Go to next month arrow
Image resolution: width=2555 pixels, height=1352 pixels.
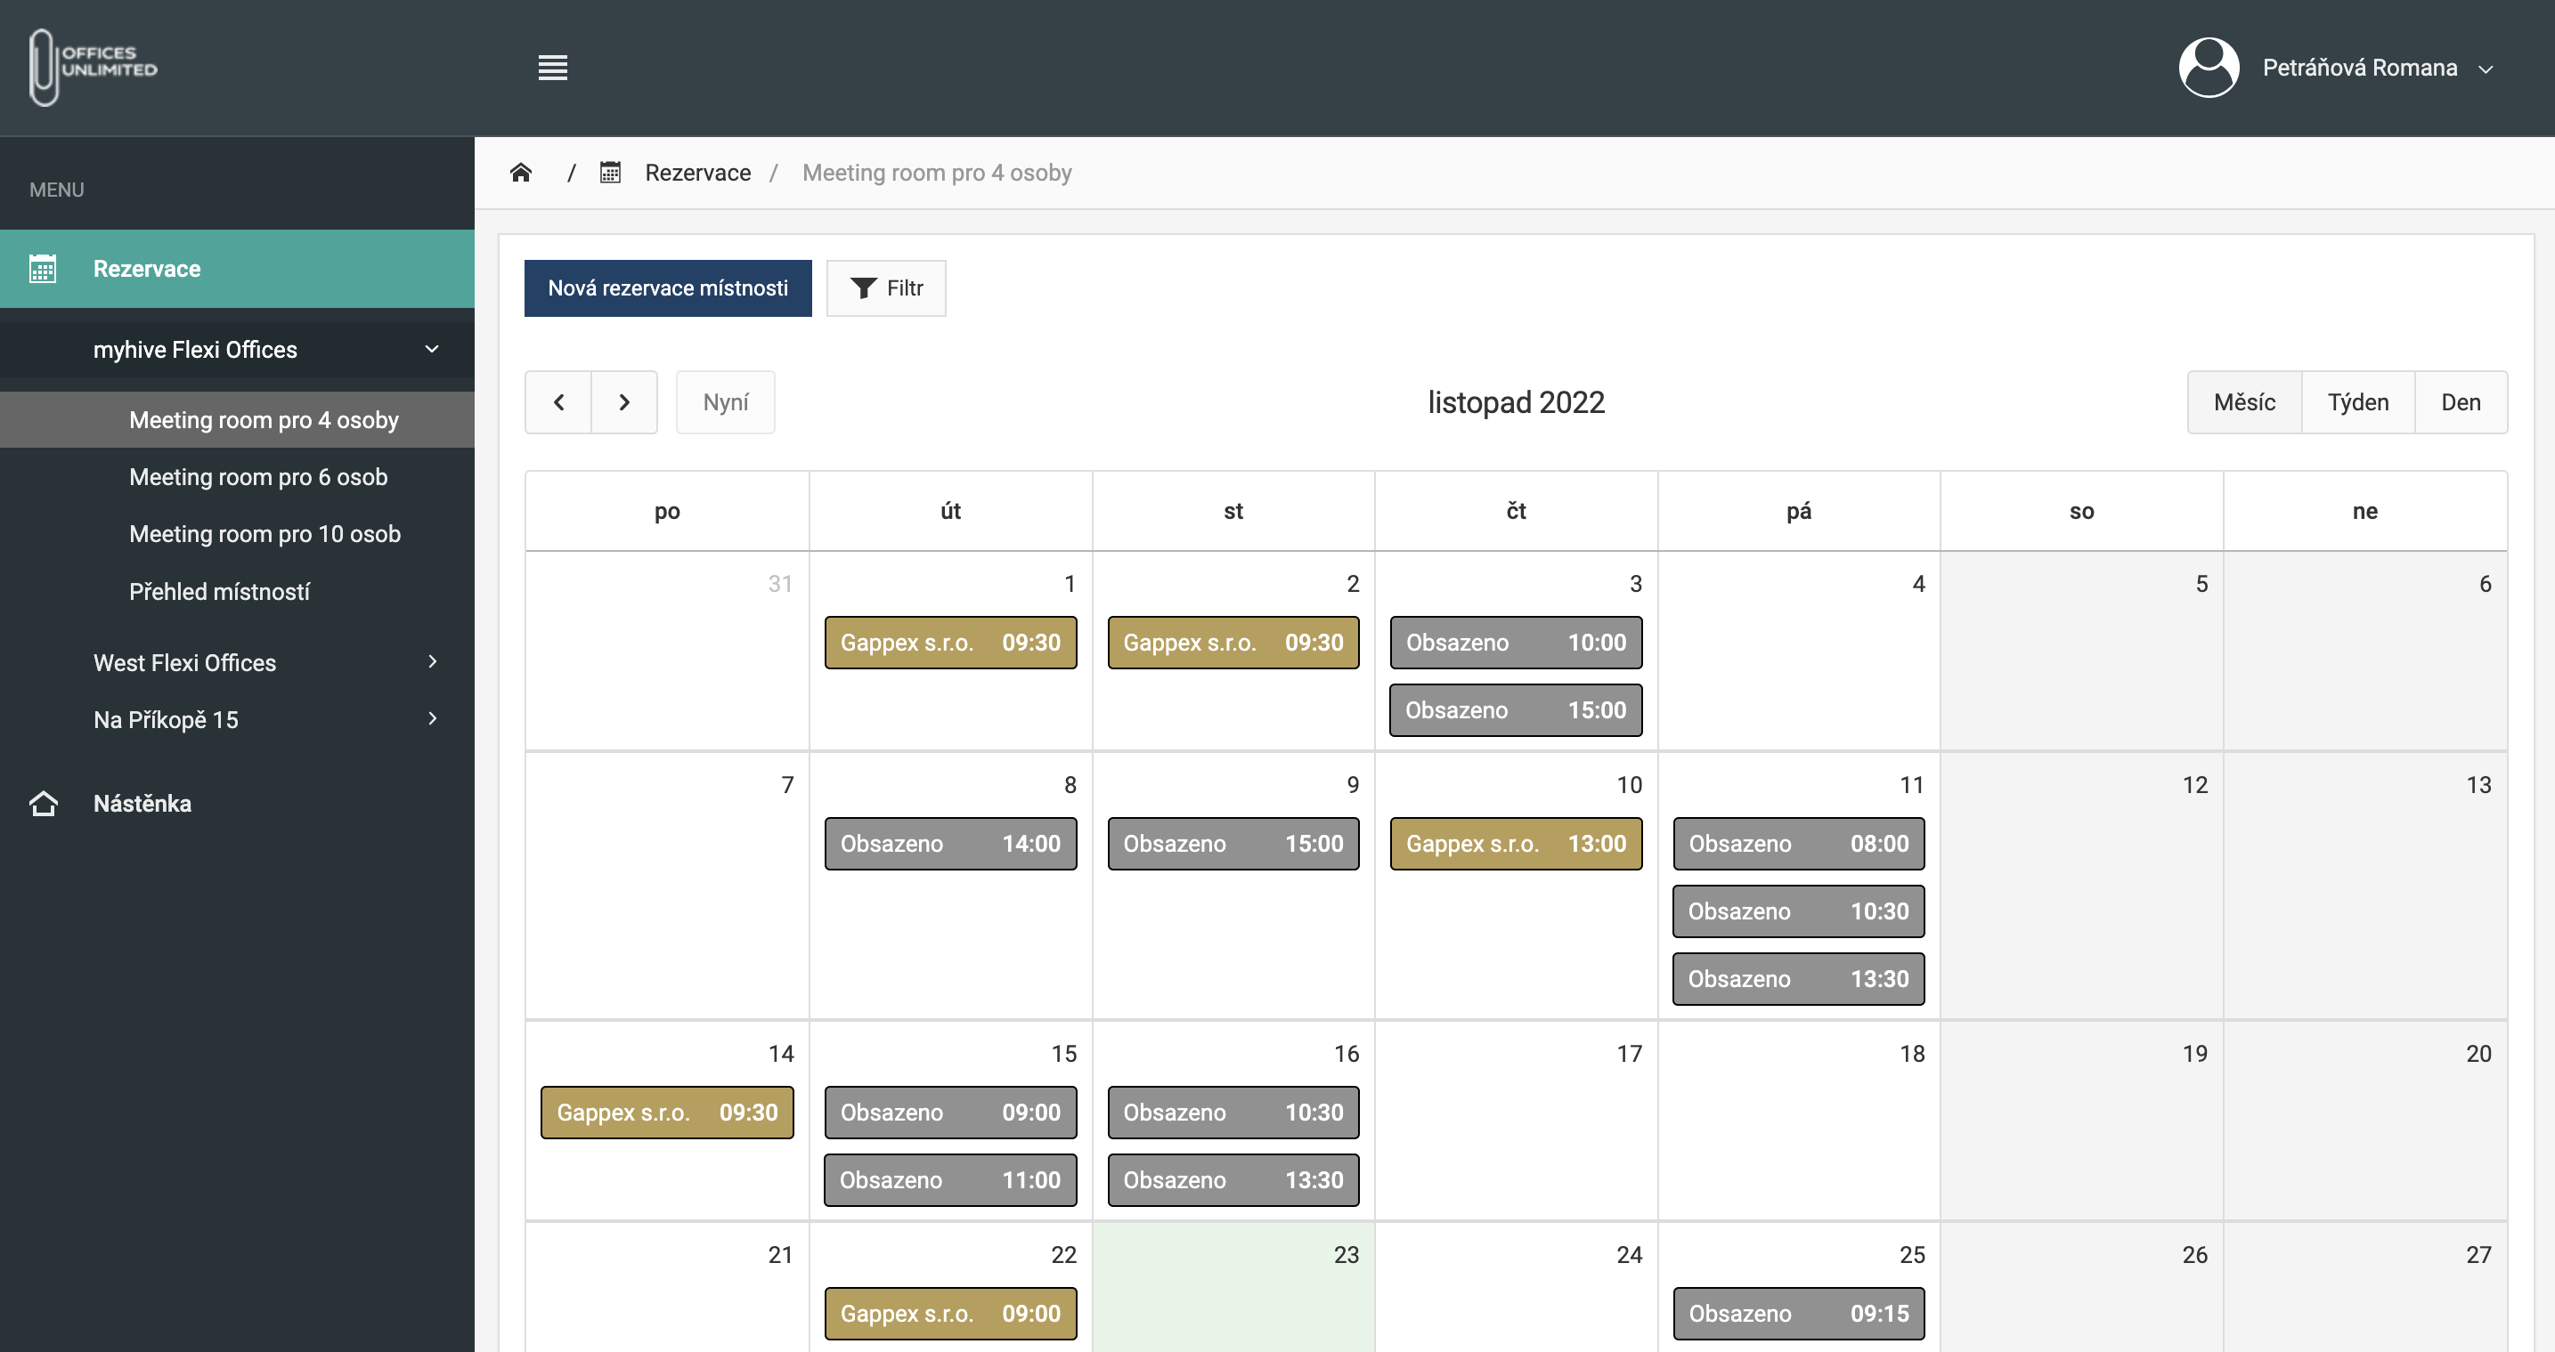pyautogui.click(x=624, y=401)
